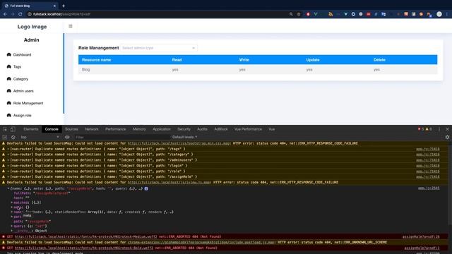Open the bootstrap.min.css.map link
This screenshot has height=254, width=452.
coord(179,143)
